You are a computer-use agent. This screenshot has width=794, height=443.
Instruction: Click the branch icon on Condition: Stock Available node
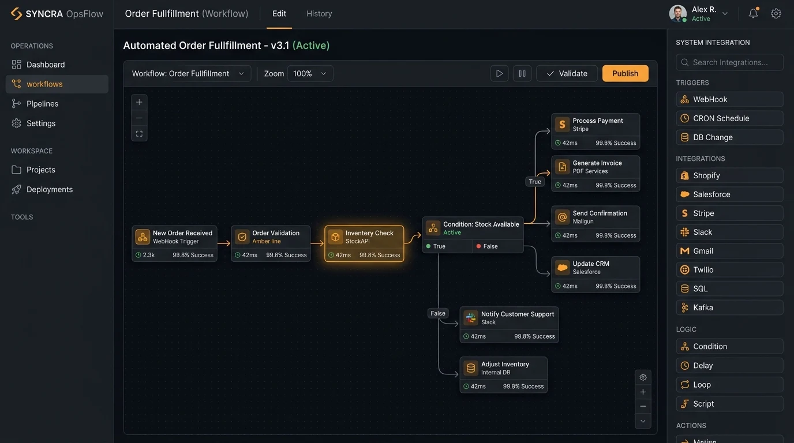click(433, 228)
